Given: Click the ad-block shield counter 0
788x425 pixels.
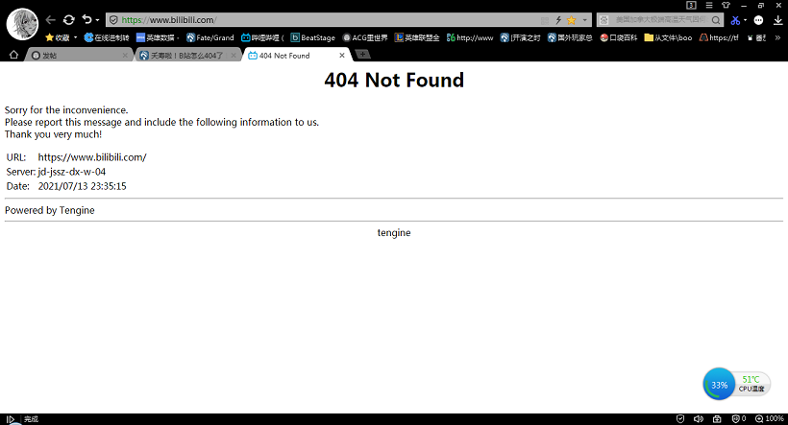Looking at the screenshot, I should [739, 419].
